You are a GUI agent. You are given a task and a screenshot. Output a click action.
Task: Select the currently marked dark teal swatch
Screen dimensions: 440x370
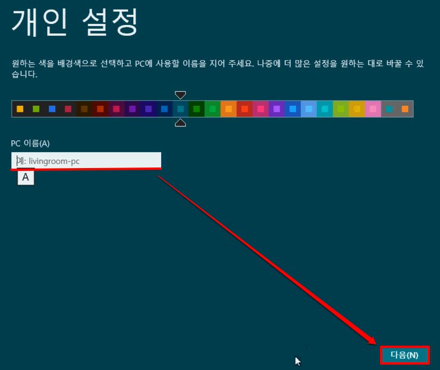[x=180, y=109]
